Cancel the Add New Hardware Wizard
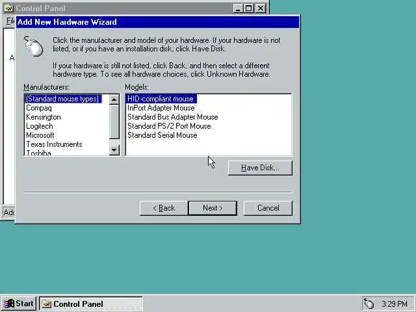 (x=268, y=208)
